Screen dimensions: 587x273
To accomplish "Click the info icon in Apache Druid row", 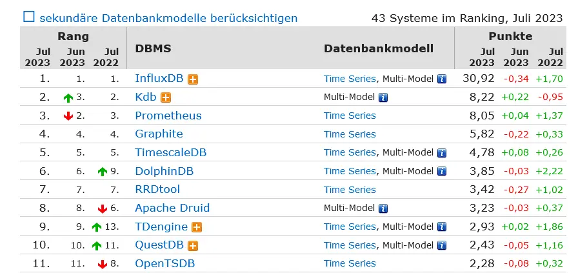I will pyautogui.click(x=383, y=208).
